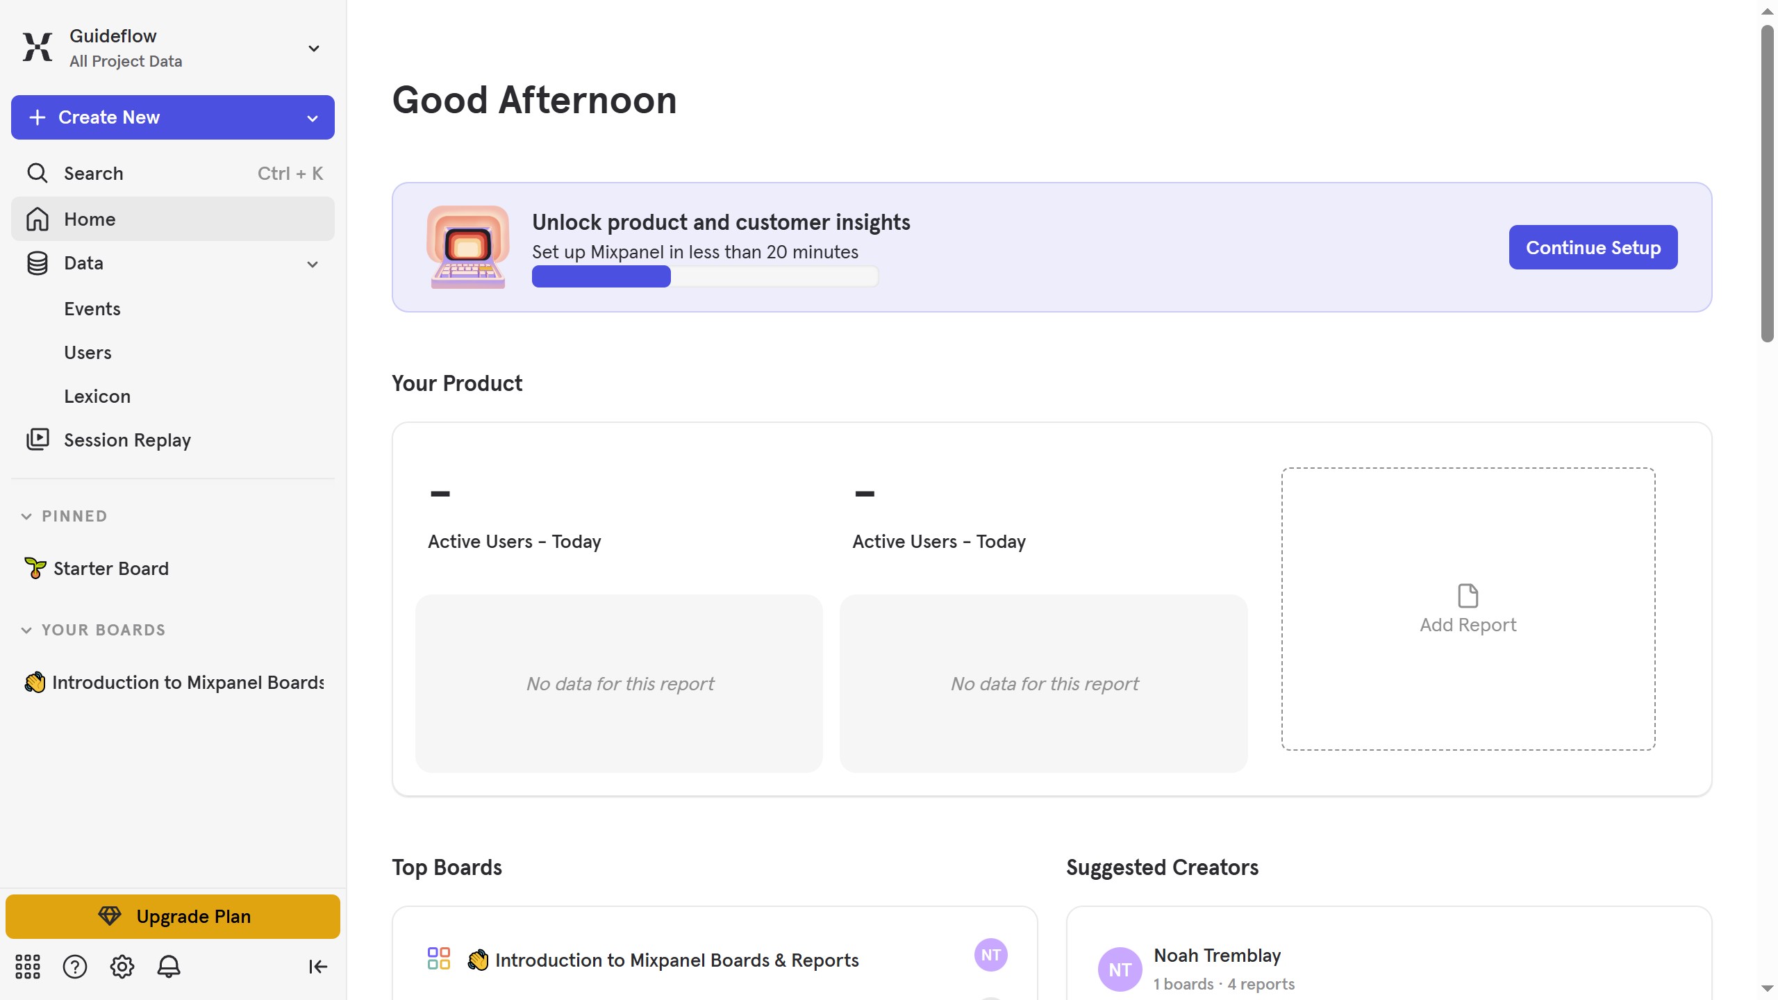Screen dimensions: 1778x1000
Task: Expand the Create New dropdown arrow
Action: click(x=313, y=118)
